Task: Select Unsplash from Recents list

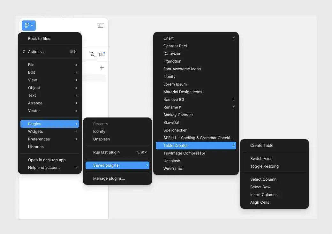Action: pyautogui.click(x=102, y=139)
